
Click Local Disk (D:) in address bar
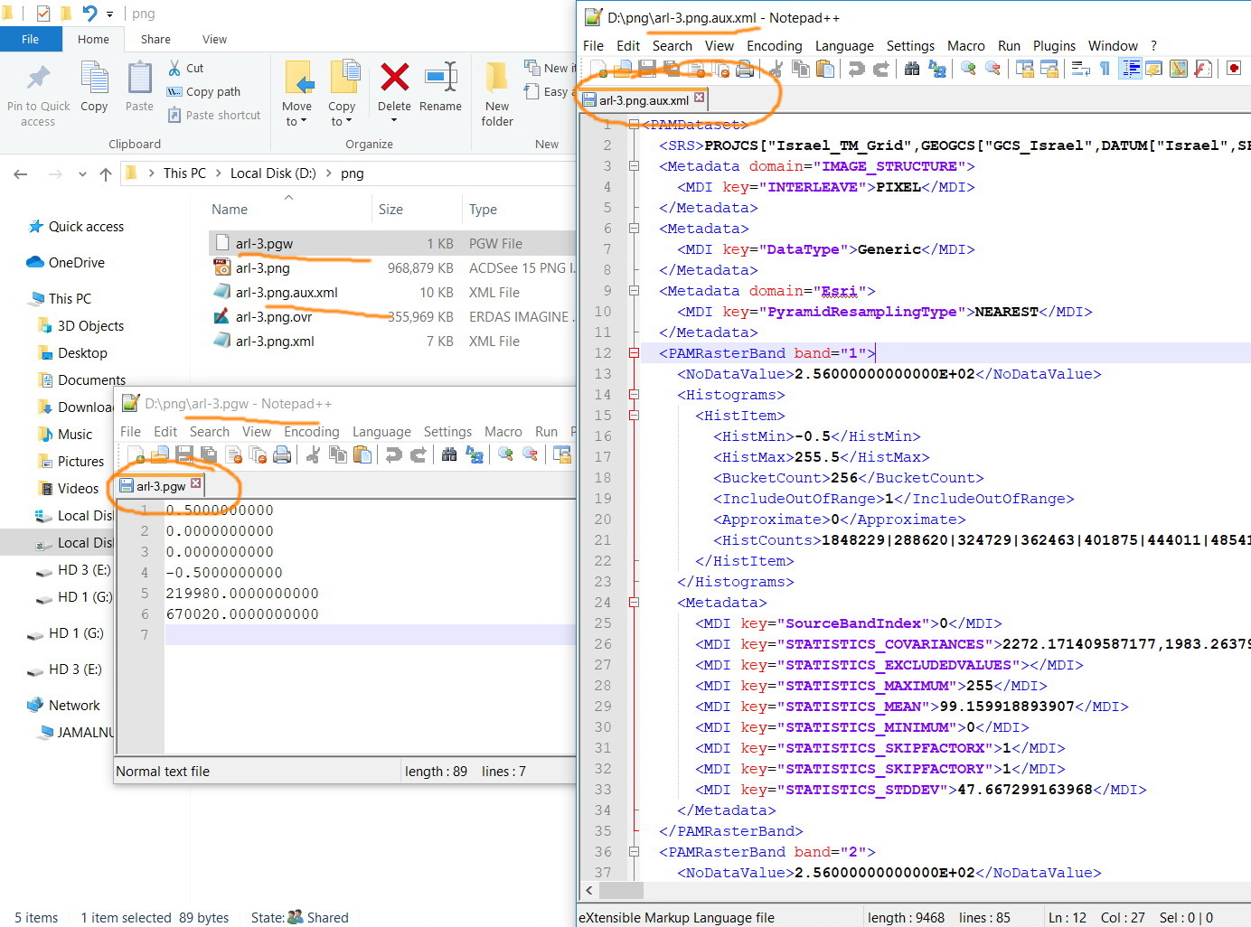(x=273, y=173)
